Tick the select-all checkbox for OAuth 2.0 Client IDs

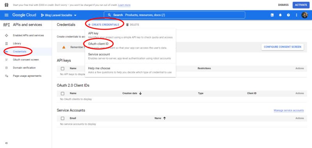click(63, 93)
